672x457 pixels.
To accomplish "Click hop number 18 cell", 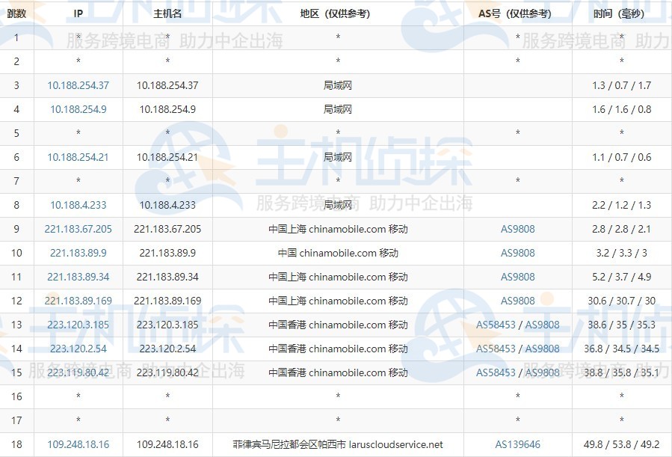I will [16, 444].
